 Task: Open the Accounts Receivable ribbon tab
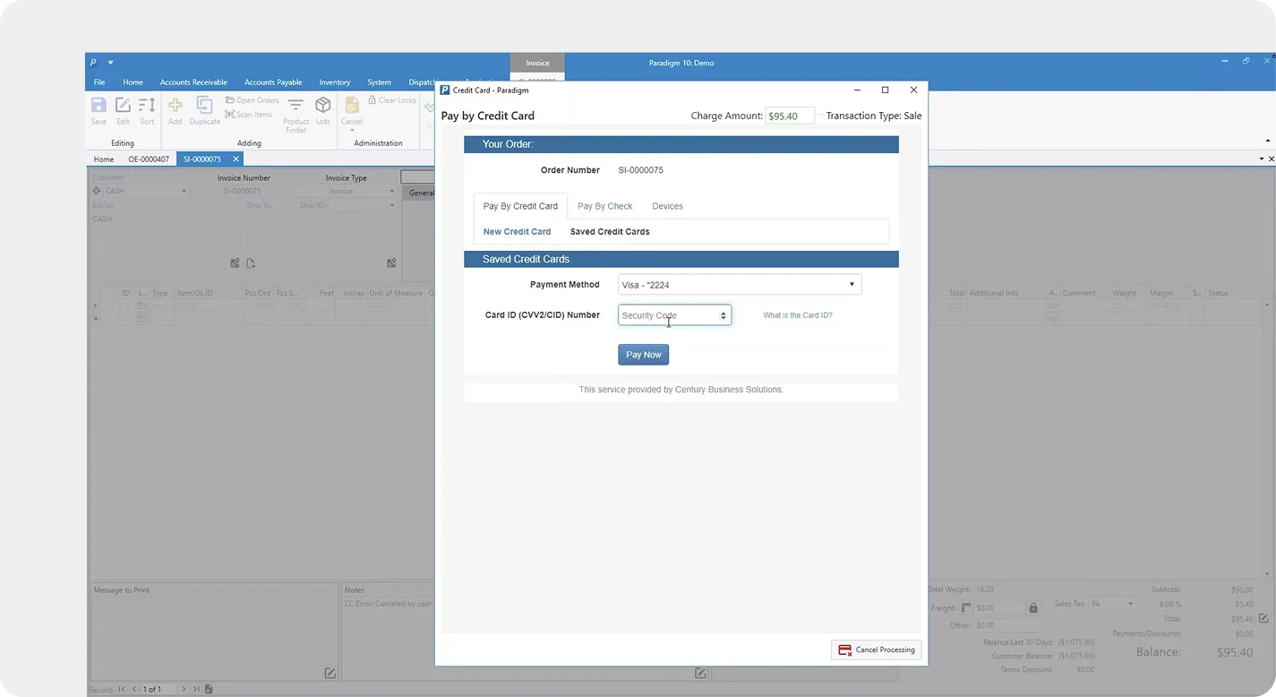pyautogui.click(x=193, y=82)
